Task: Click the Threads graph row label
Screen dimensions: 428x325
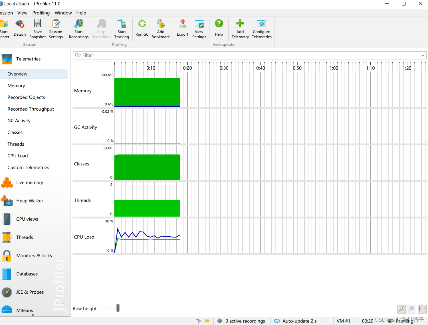Action: (x=82, y=200)
